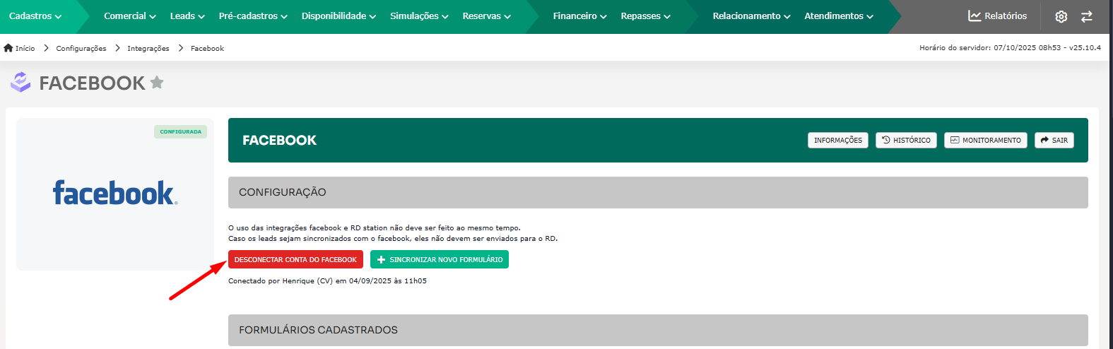The width and height of the screenshot is (1113, 349).
Task: Click SINCRONIZAR NOVO FORMULÁRIO
Action: (x=440, y=259)
